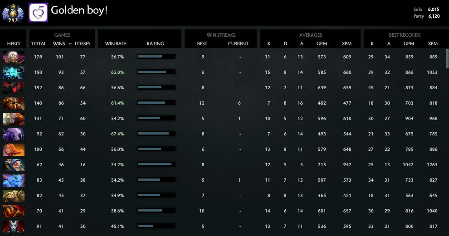Click the Puck hero portrait

(13, 180)
